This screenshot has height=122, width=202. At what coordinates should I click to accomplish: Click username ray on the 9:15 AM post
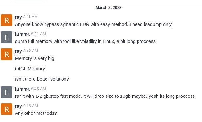click(18, 106)
